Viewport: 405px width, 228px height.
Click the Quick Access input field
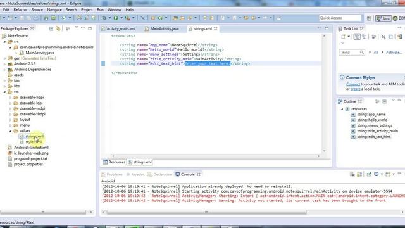[x=340, y=18]
